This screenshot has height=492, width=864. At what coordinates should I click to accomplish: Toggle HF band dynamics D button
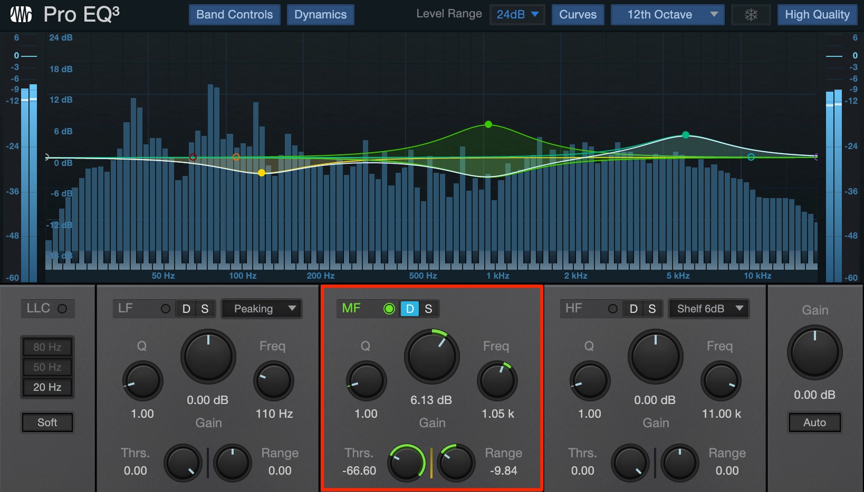click(633, 309)
